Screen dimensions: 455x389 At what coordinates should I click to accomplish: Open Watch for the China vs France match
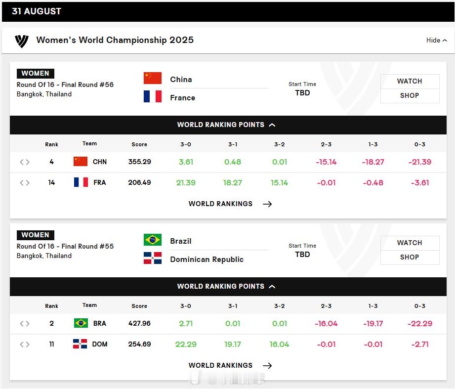tap(410, 81)
